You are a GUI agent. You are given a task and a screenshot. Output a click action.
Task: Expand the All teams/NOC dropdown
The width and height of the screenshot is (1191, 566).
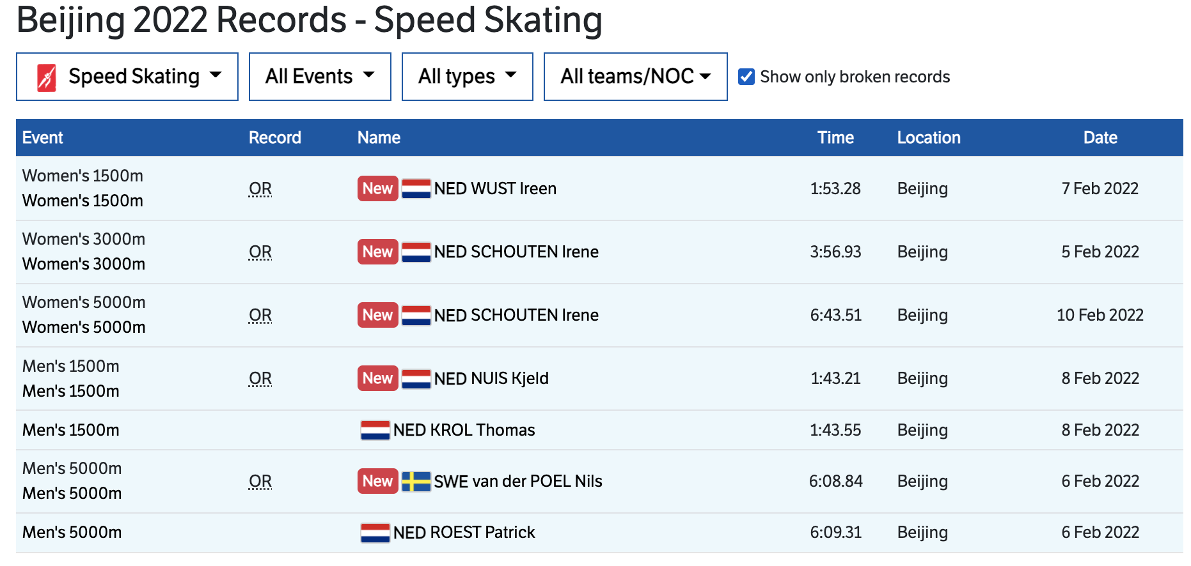(x=635, y=77)
